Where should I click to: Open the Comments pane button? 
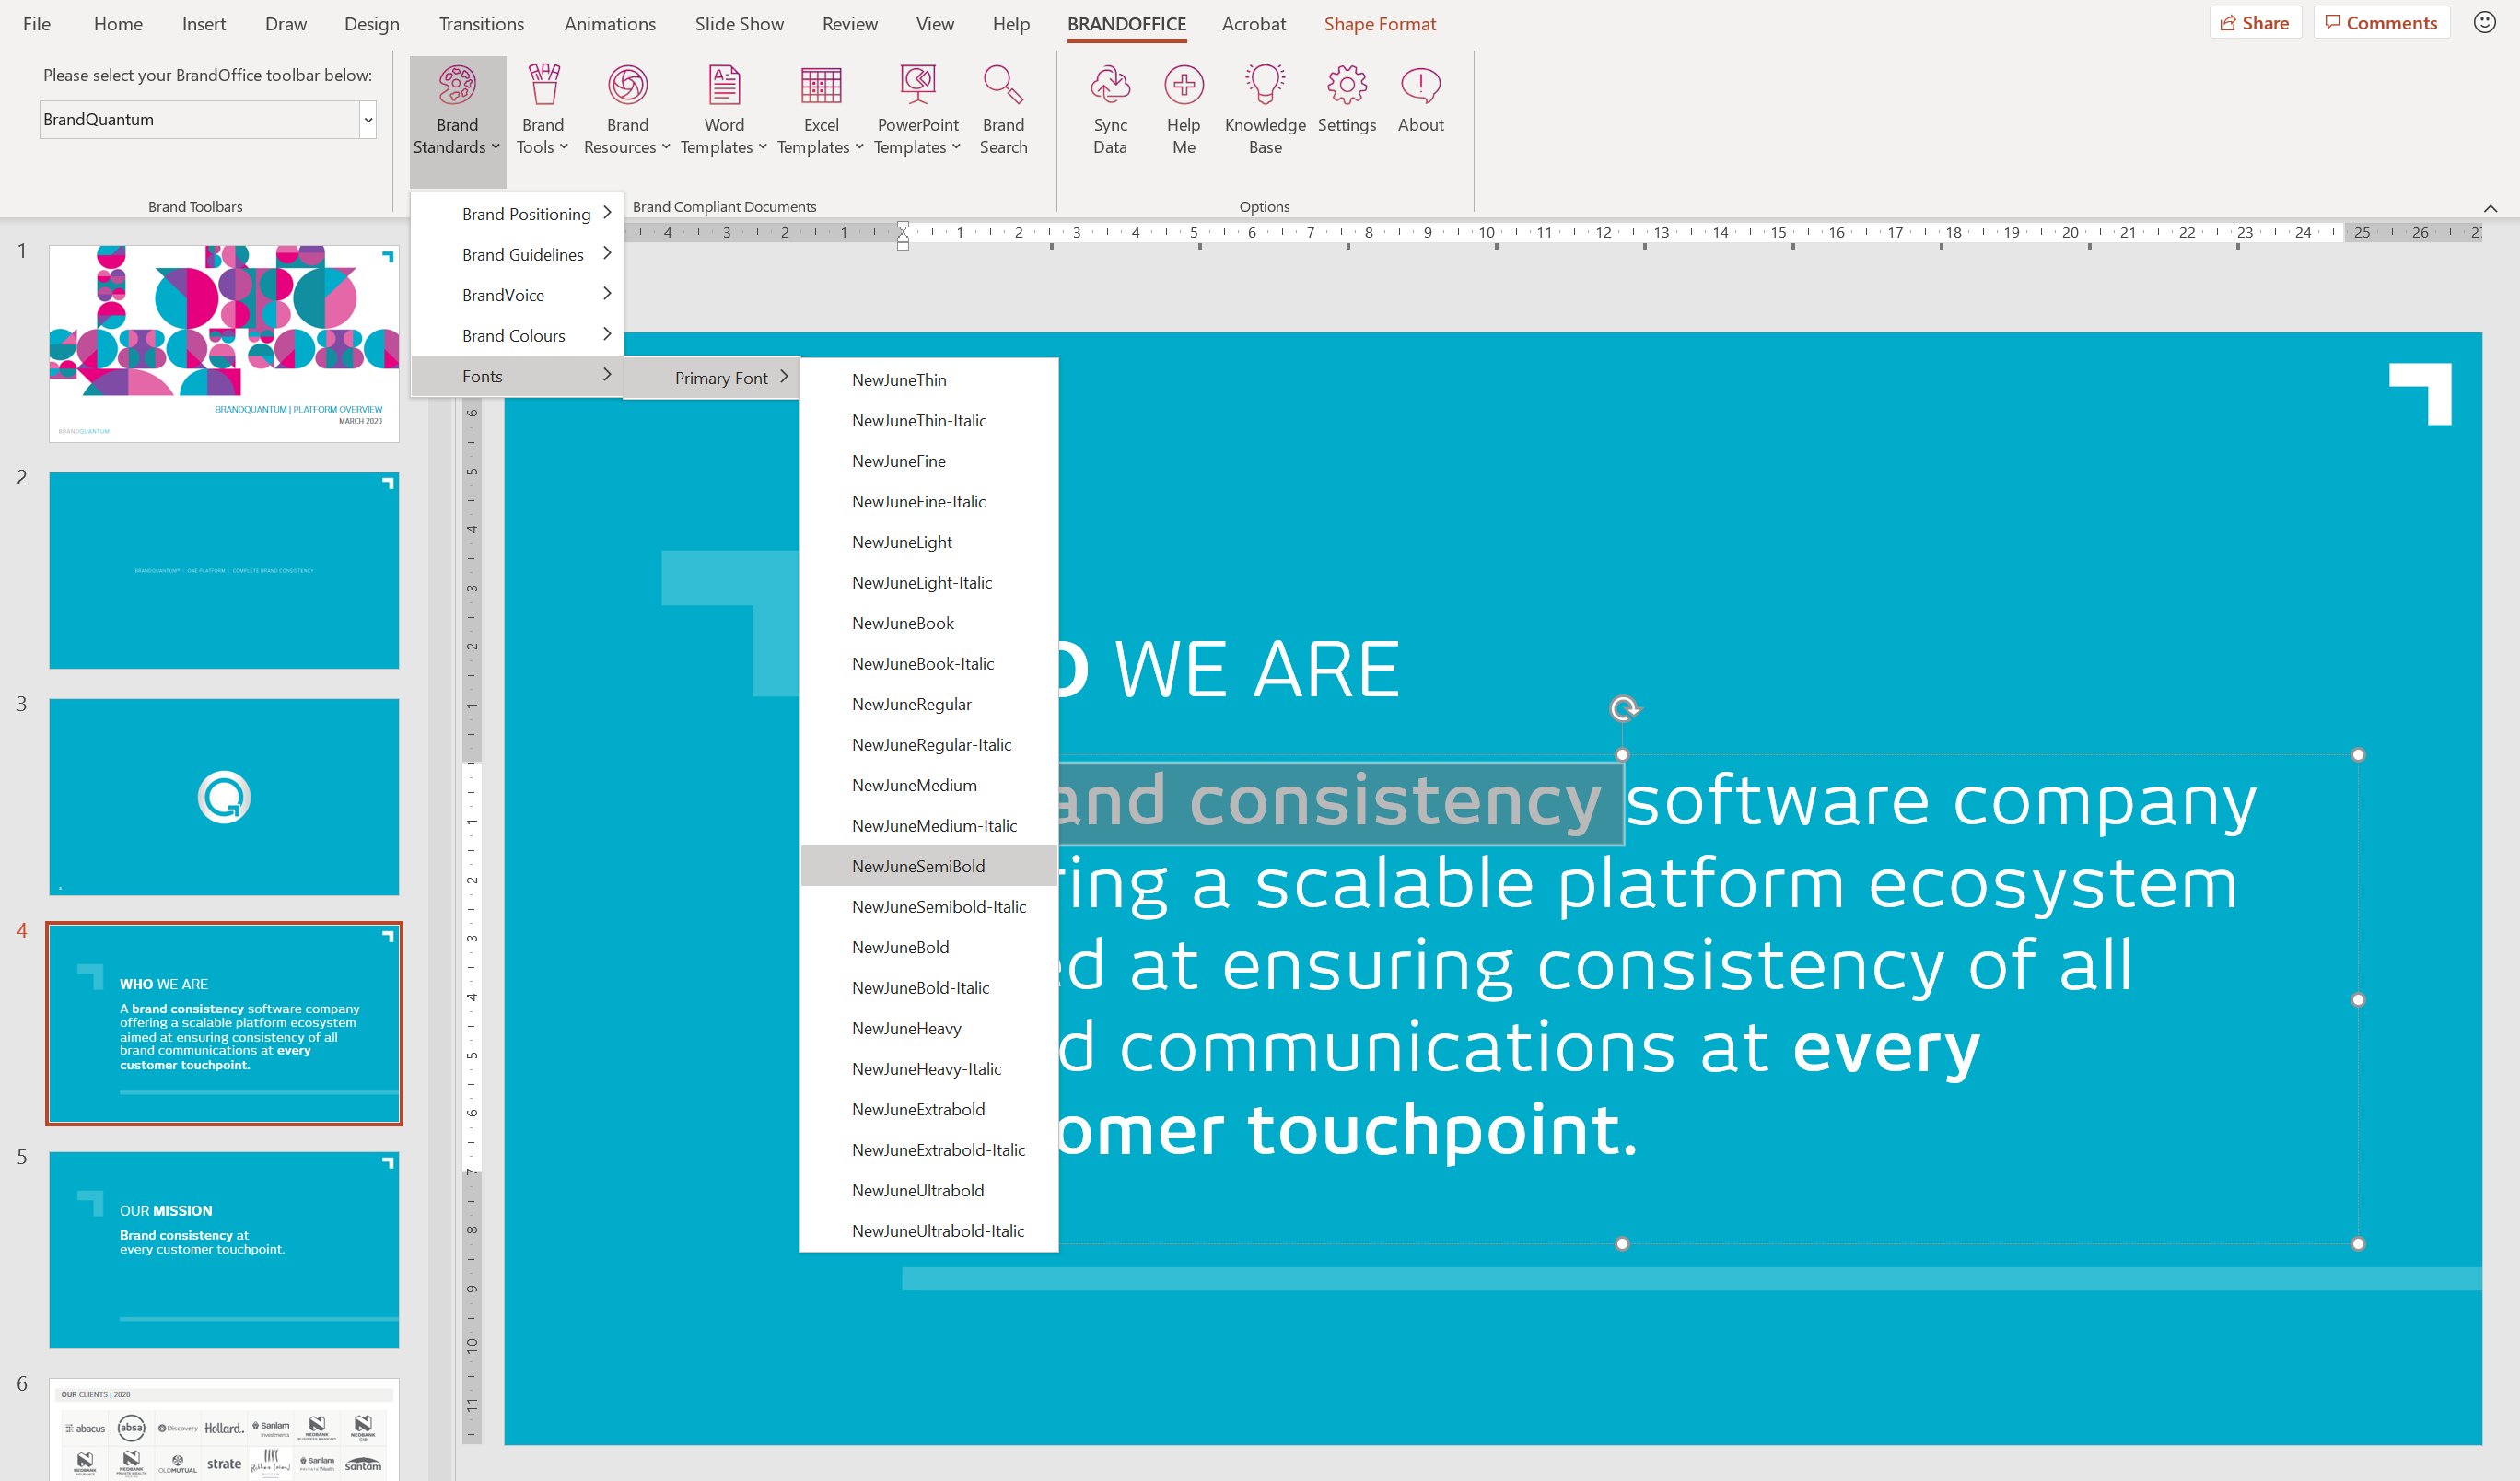pyautogui.click(x=2381, y=23)
